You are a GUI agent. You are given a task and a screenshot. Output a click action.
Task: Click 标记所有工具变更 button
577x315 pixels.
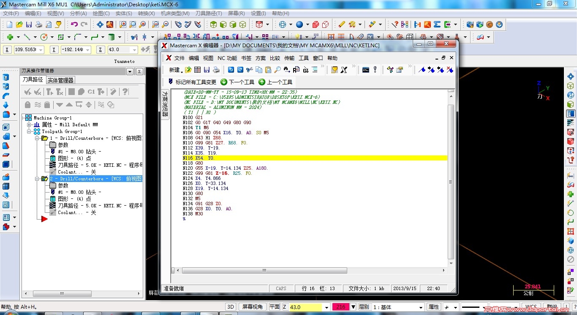pos(192,82)
